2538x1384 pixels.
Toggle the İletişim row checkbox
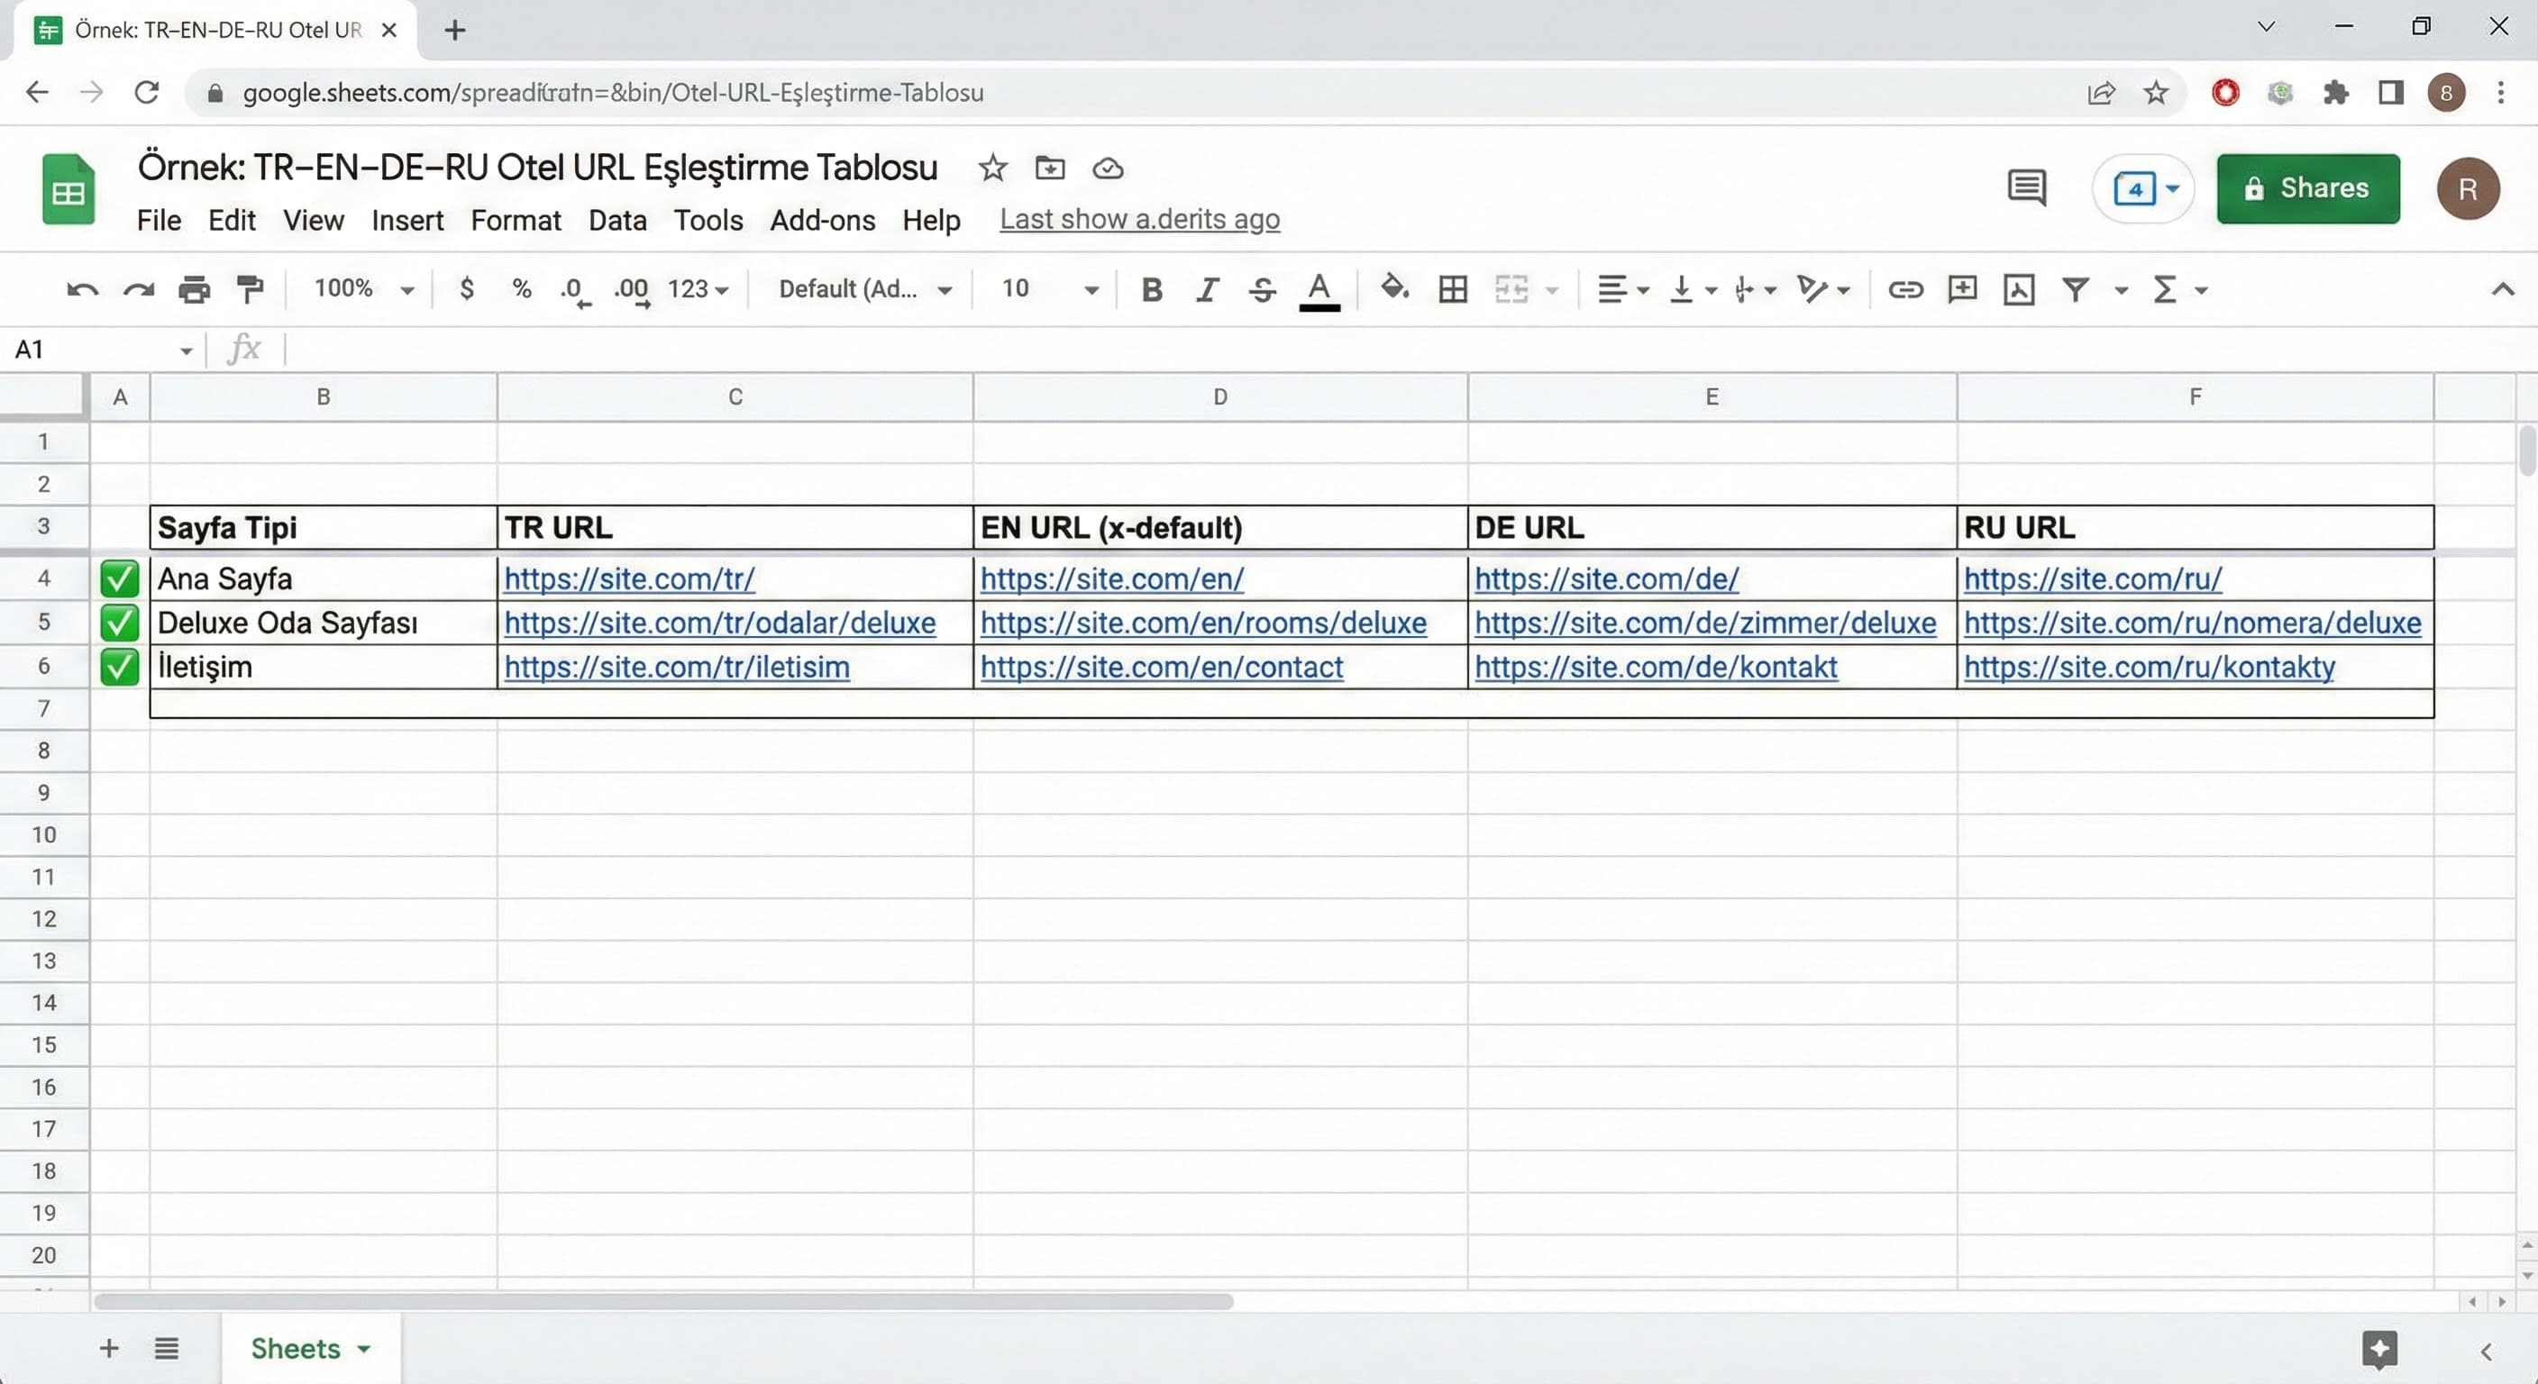point(119,667)
